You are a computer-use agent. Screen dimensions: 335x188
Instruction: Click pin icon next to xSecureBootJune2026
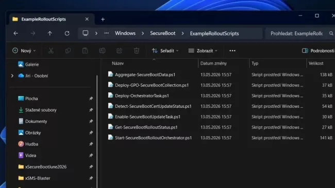tap(91, 167)
